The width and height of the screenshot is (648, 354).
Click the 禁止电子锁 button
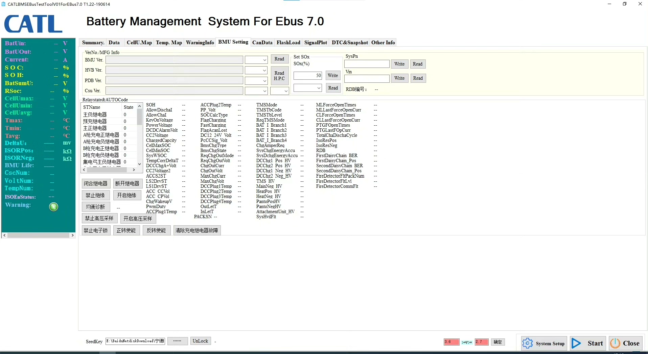point(96,231)
